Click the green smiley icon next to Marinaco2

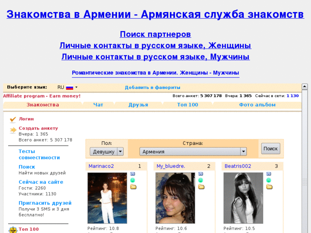point(133,180)
